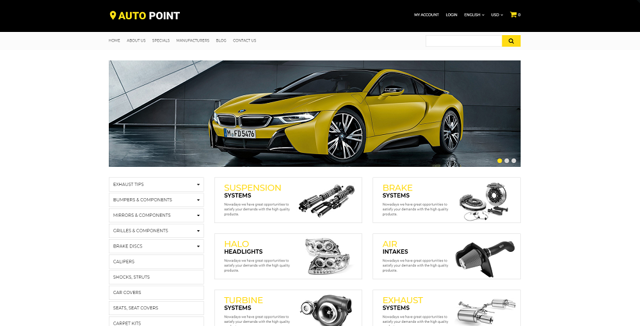Click the turbine systems turbo image

click(x=326, y=310)
